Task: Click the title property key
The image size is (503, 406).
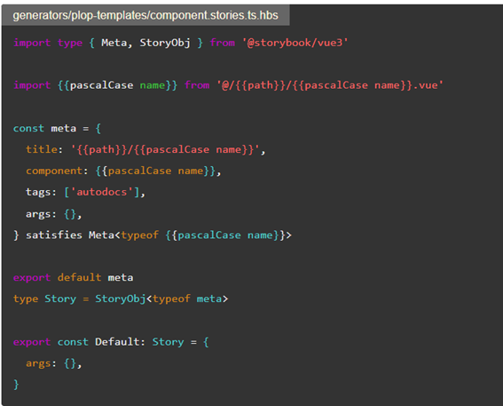Action: [42, 149]
